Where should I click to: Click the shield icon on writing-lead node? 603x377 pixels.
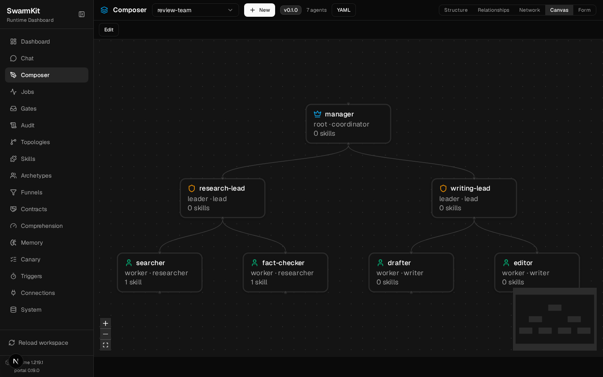click(x=443, y=188)
